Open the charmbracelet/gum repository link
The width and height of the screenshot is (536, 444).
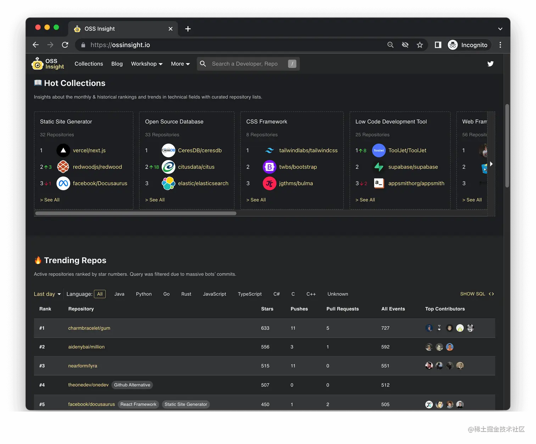[89, 328]
